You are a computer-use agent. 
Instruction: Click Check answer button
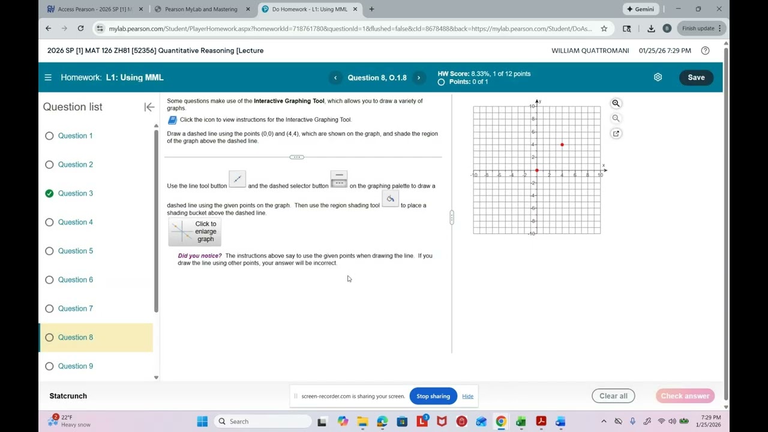click(685, 396)
